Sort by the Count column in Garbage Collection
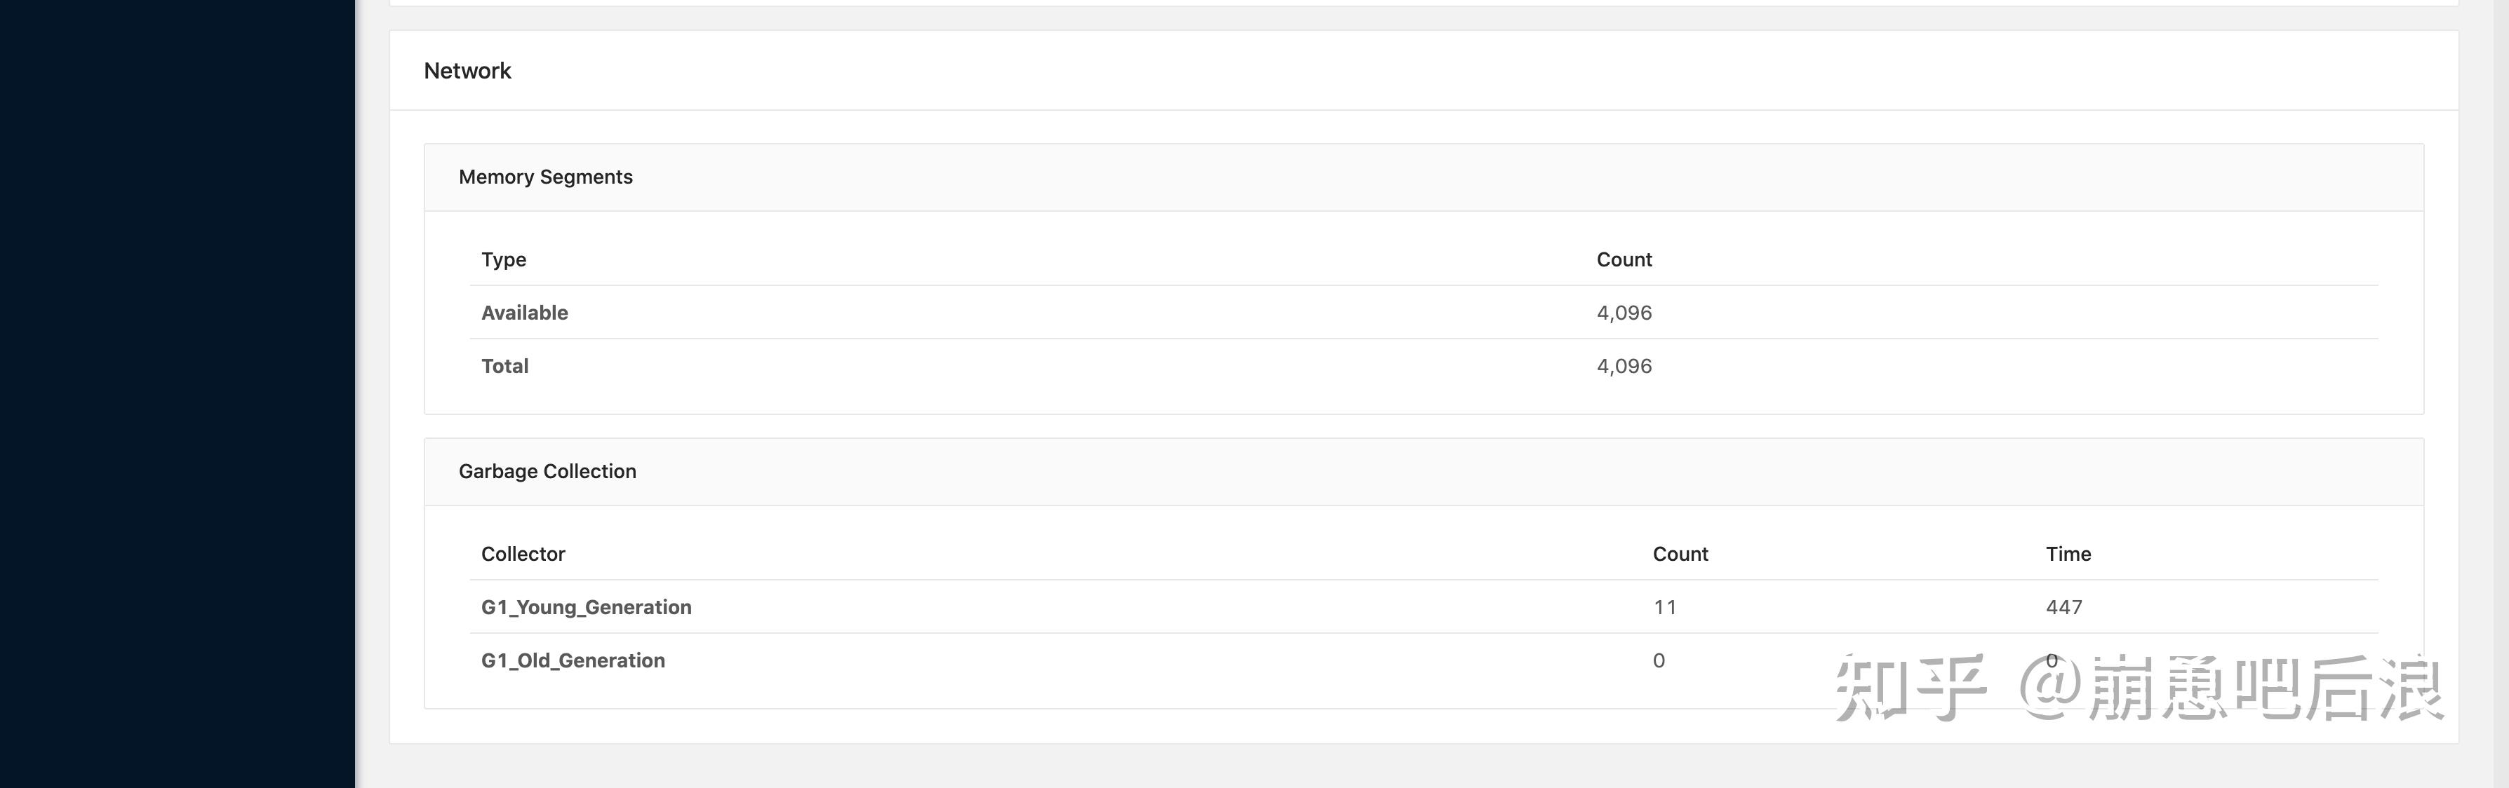The width and height of the screenshot is (2509, 788). (x=1679, y=554)
